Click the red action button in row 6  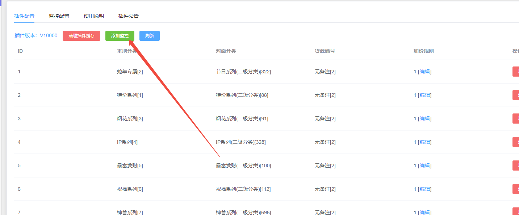point(516,189)
